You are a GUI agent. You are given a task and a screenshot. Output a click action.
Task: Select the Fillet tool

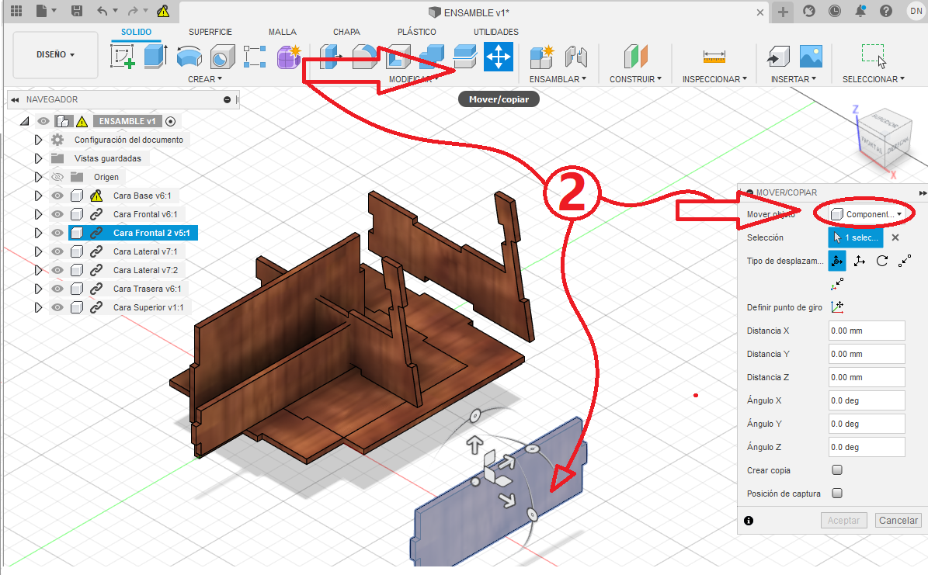pyautogui.click(x=364, y=57)
